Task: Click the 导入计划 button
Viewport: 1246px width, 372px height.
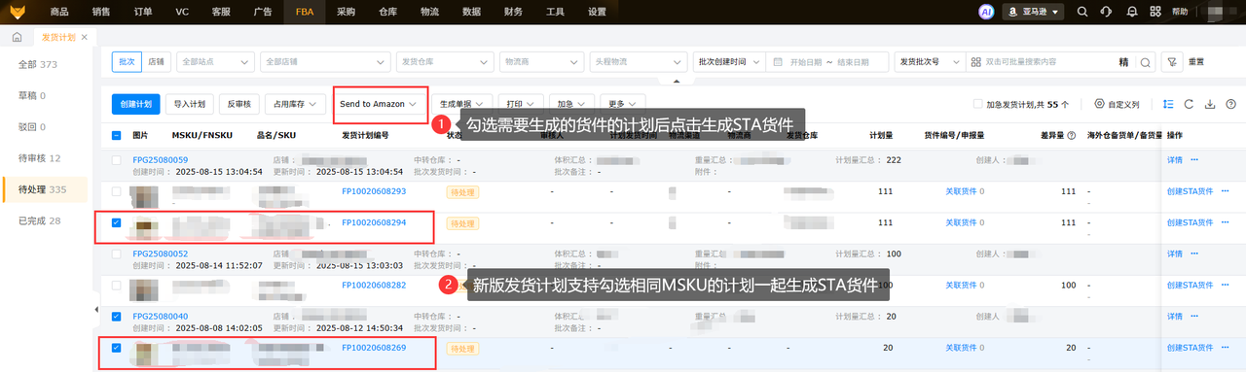Action: [190, 104]
